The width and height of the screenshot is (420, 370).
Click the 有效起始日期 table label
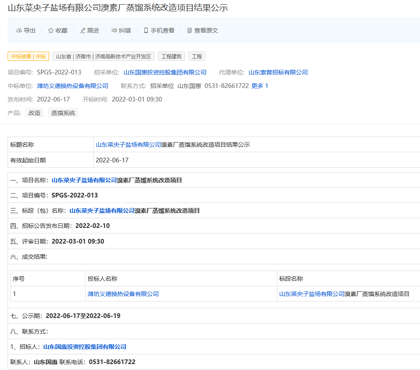[28, 160]
